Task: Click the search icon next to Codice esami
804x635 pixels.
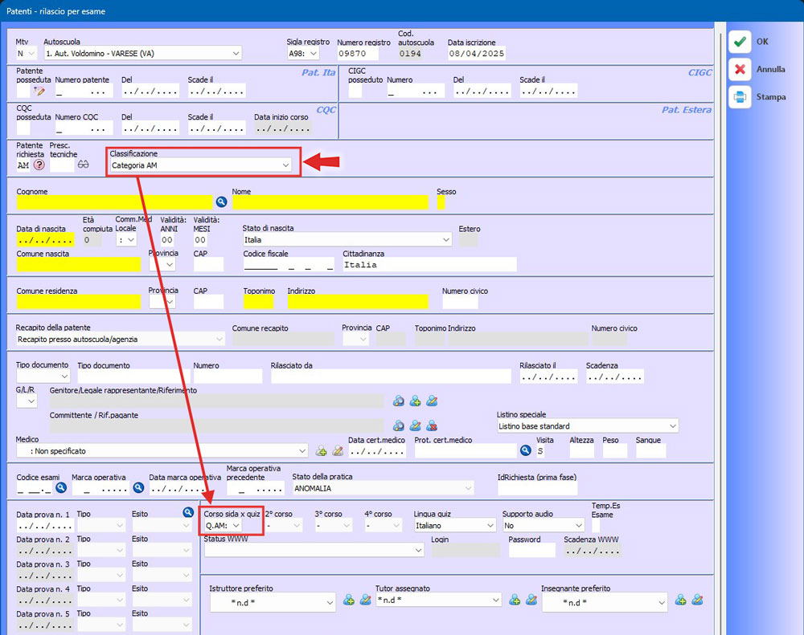Action: (60, 487)
